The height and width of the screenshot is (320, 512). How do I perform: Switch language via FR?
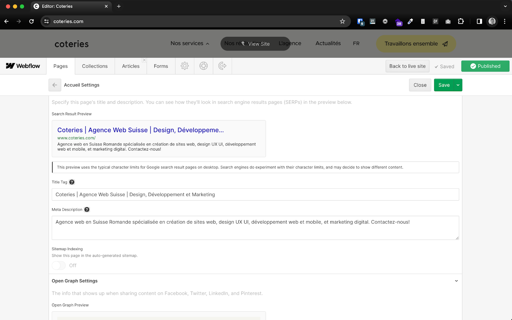(356, 44)
